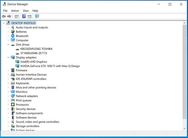
Task: Expand the Keyboards node arrow
Action: click(x=8, y=83)
